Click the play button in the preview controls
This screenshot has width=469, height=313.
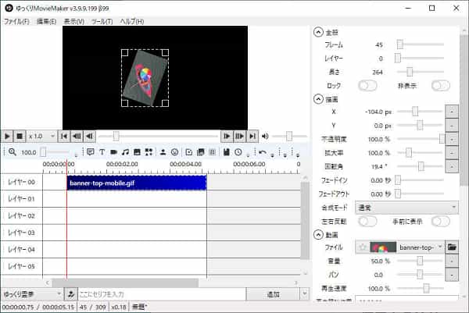[x=8, y=137]
